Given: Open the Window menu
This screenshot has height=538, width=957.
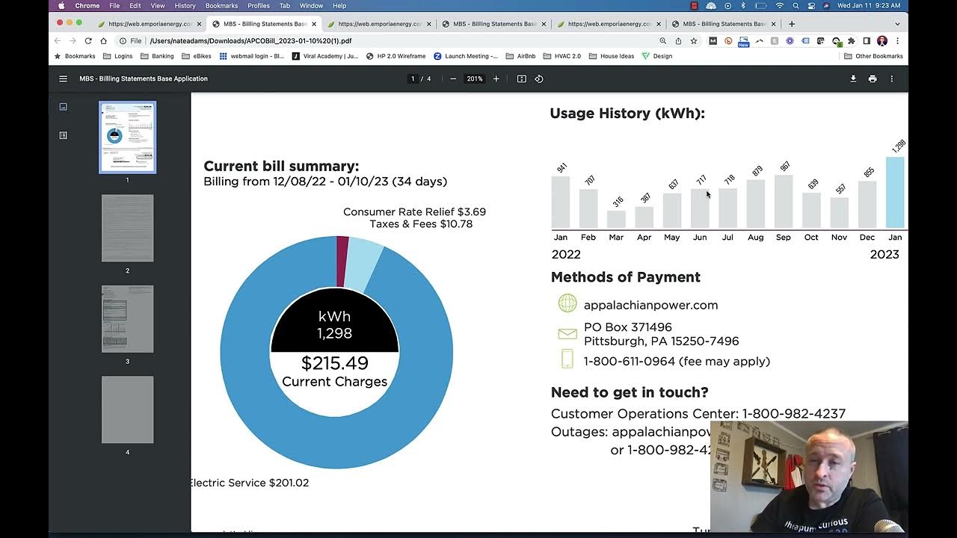Looking at the screenshot, I should click(x=311, y=5).
